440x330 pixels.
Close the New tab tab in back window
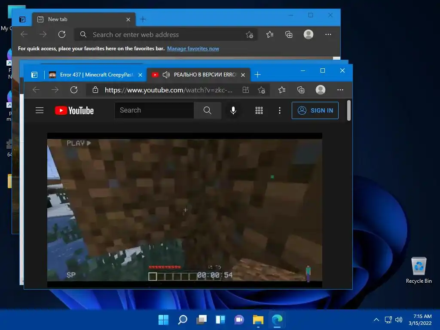pyautogui.click(x=128, y=20)
